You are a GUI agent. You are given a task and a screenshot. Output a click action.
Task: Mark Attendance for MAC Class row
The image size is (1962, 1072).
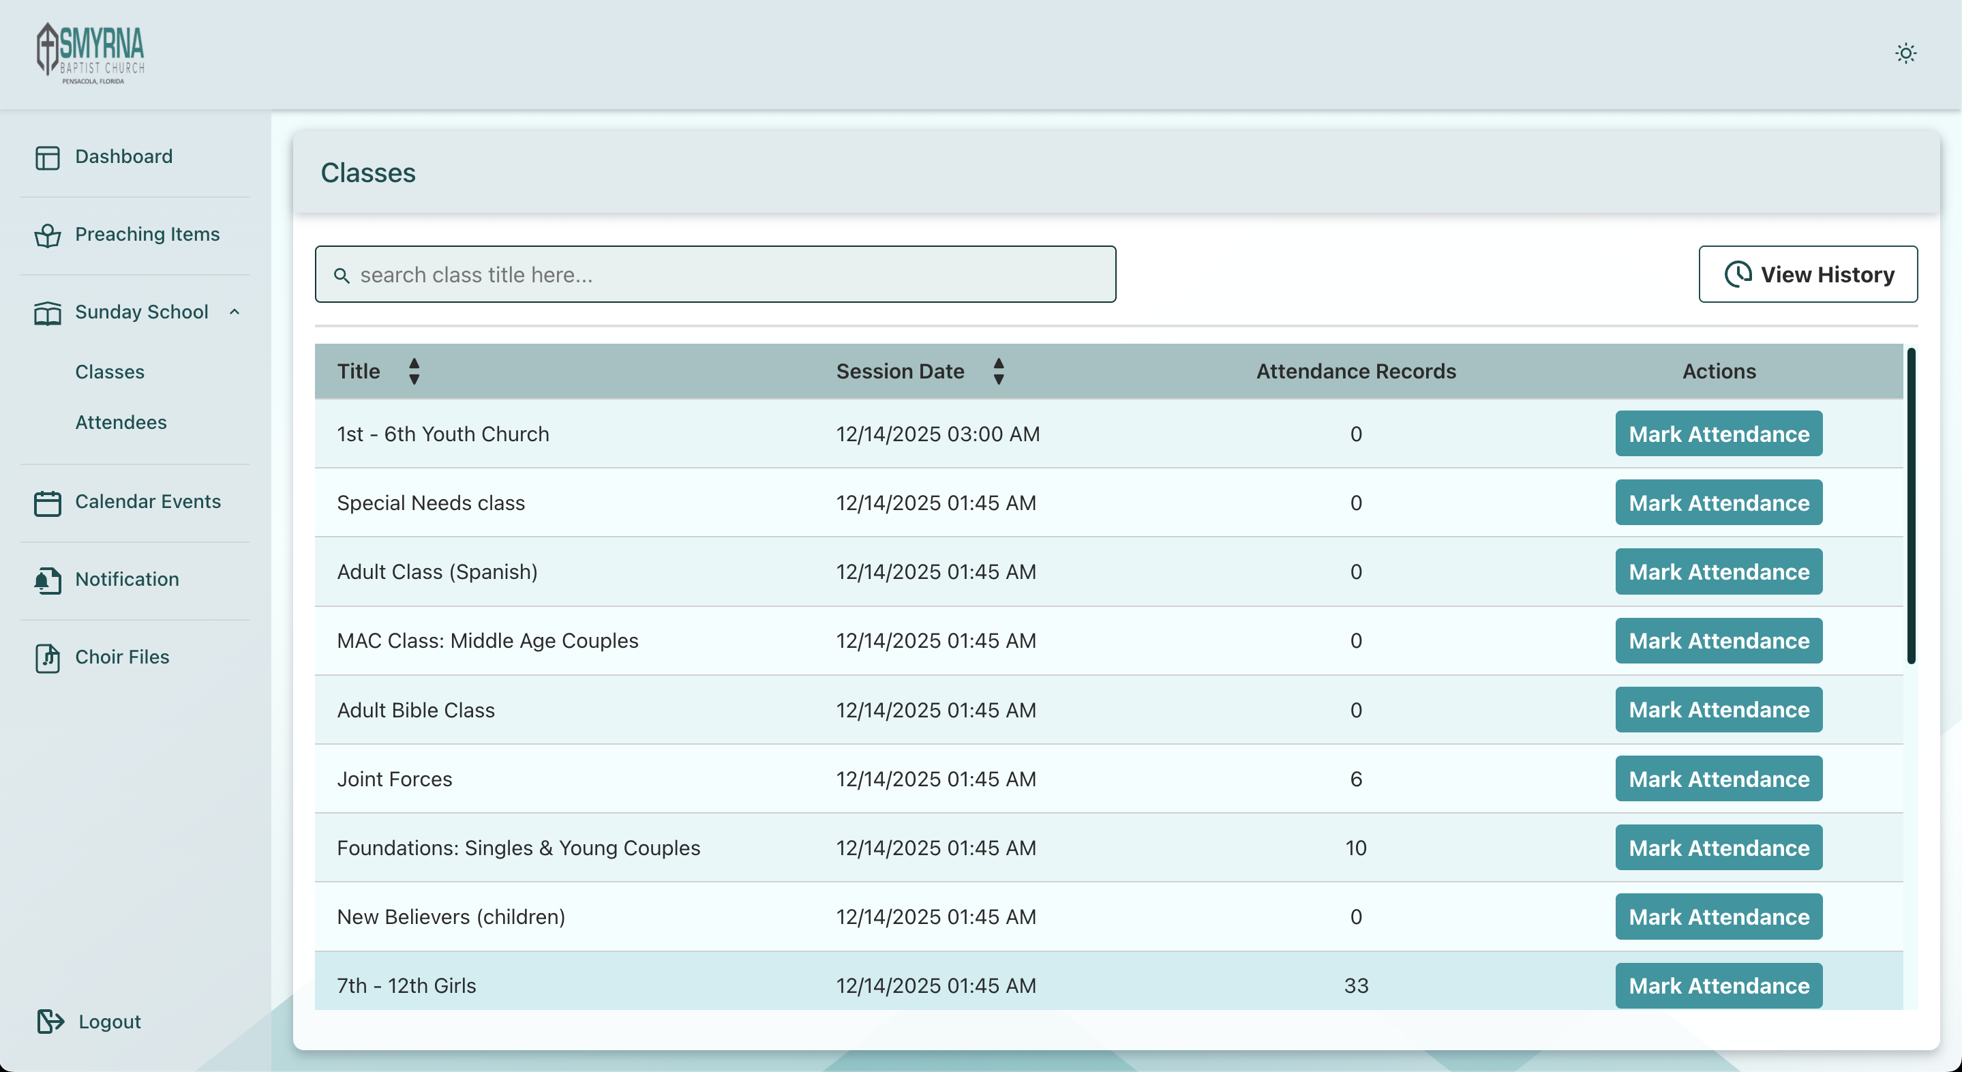[1718, 641]
